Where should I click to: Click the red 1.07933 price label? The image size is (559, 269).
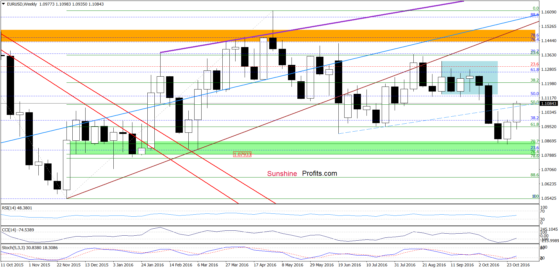pos(242,154)
